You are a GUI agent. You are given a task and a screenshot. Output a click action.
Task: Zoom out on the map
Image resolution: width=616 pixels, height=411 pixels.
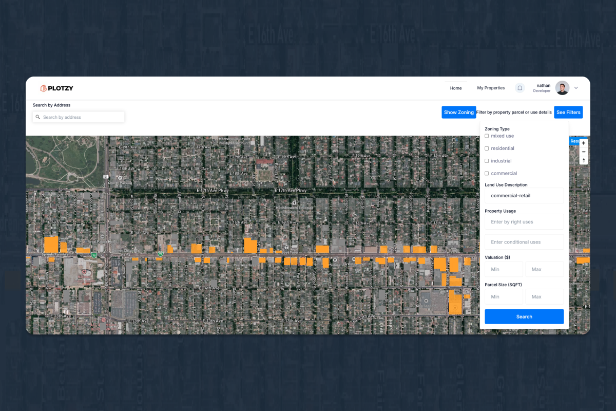click(584, 152)
